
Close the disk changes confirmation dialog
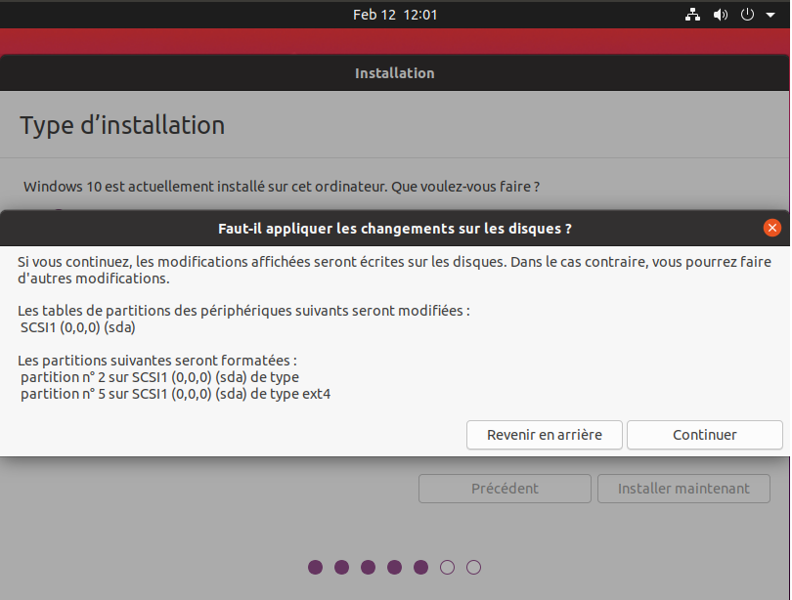(x=772, y=228)
